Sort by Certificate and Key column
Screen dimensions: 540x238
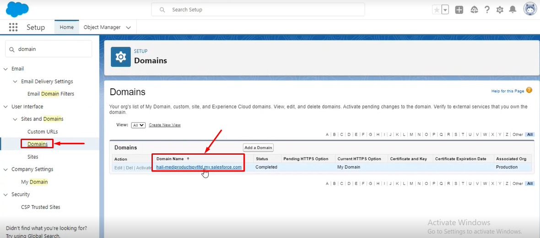point(409,159)
